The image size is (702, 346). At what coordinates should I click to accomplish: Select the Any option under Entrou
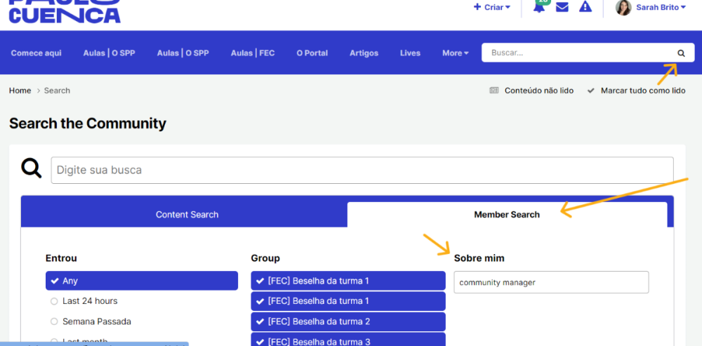(x=141, y=281)
